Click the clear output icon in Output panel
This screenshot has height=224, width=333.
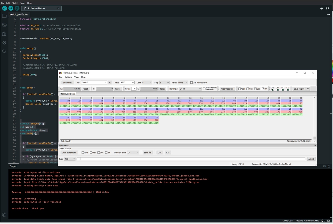(x=324, y=166)
